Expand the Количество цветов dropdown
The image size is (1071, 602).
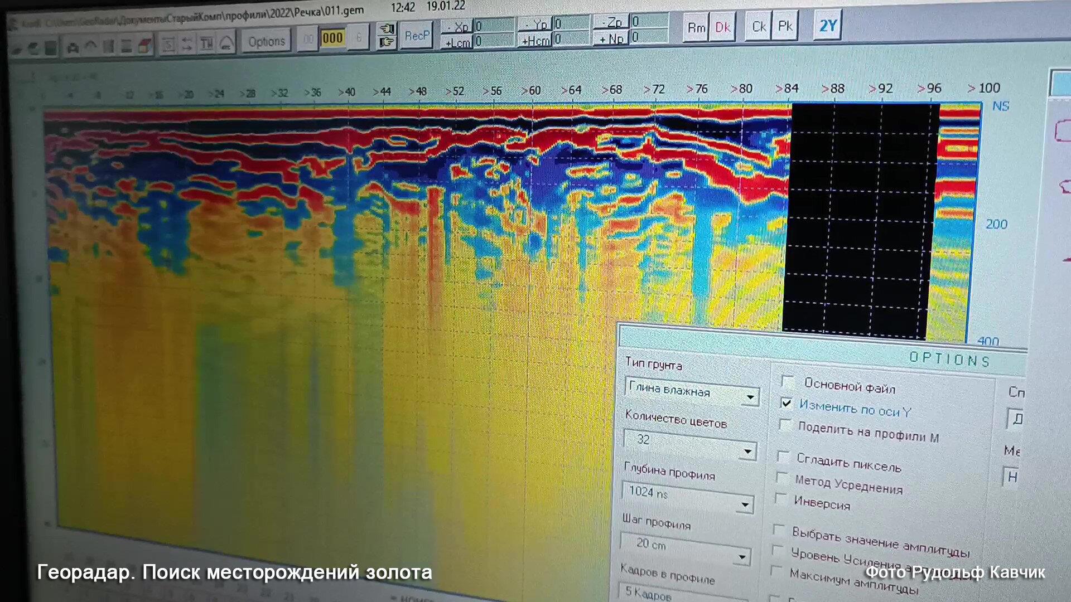tap(748, 451)
